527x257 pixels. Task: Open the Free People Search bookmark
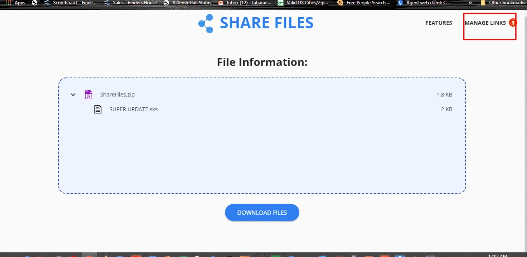tap(364, 3)
